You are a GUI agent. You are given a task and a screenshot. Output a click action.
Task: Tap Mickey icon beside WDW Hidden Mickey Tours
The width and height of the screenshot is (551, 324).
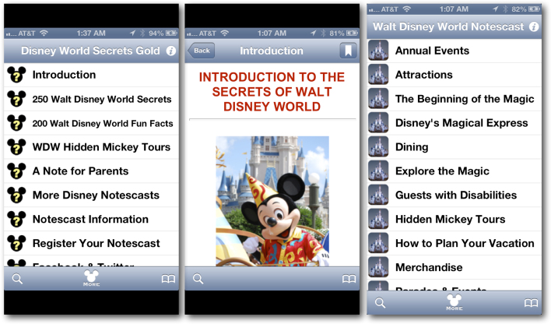(x=16, y=147)
